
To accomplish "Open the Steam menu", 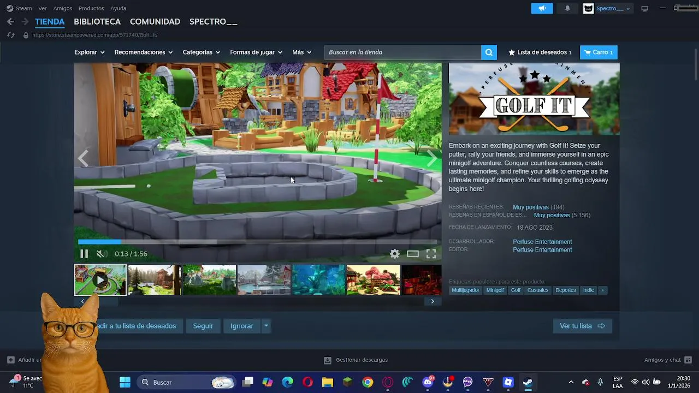I will [x=23, y=8].
